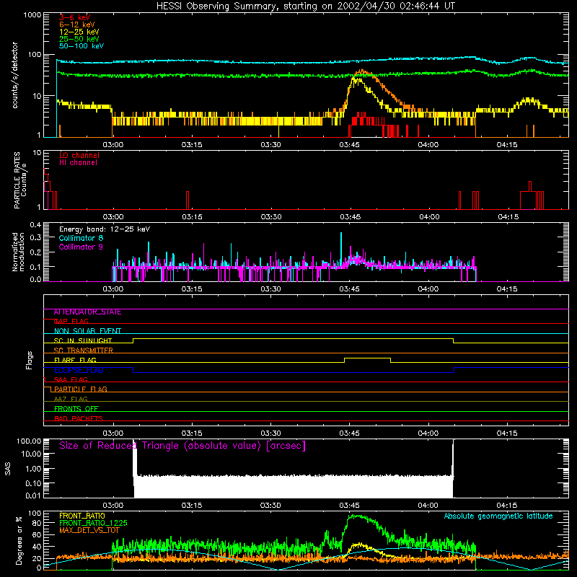
Task: Select the LO channel legend label
Action: click(79, 155)
